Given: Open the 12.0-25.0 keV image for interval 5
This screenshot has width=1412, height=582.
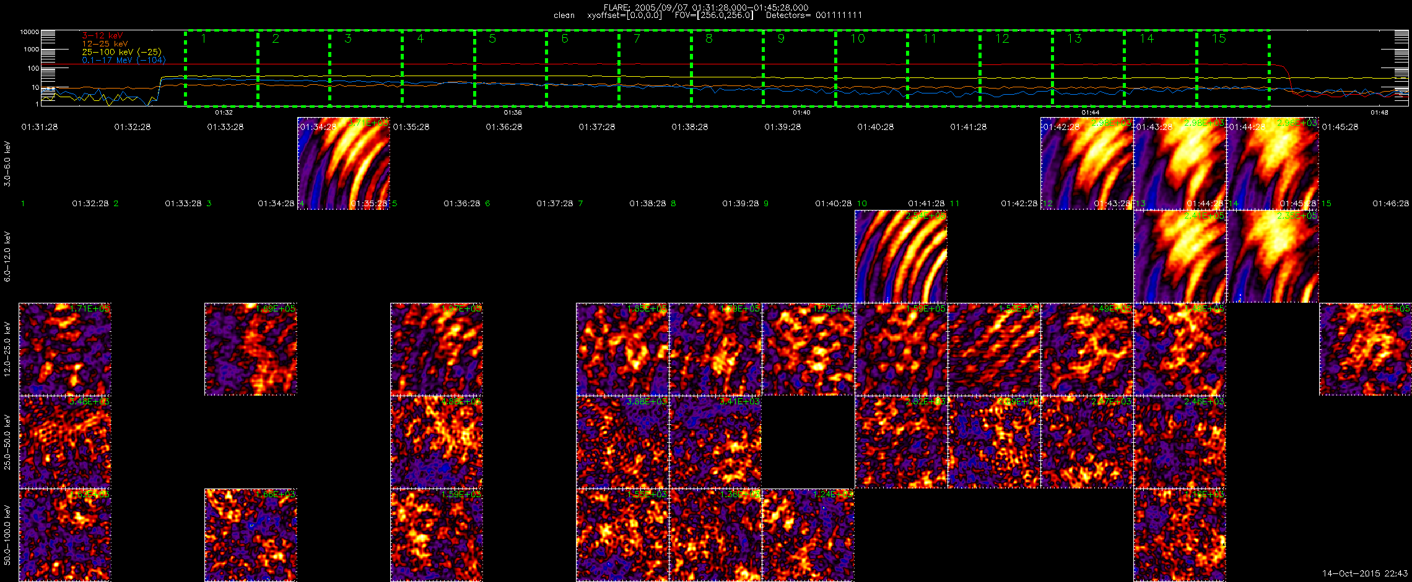Looking at the screenshot, I should (437, 349).
